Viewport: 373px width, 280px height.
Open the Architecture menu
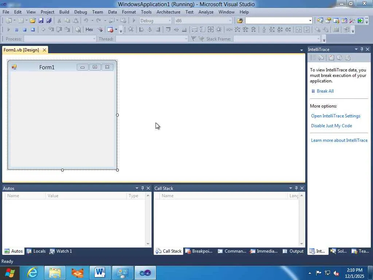pos(168,12)
